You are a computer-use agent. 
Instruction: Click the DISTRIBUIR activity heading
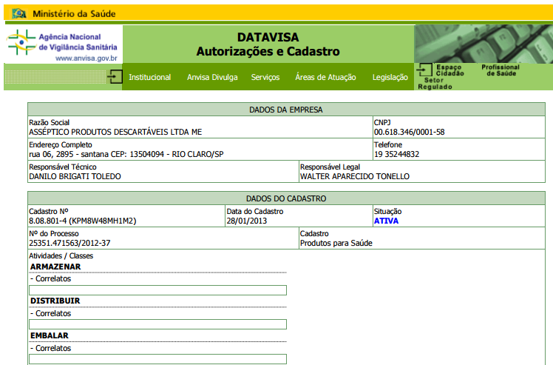click(55, 301)
